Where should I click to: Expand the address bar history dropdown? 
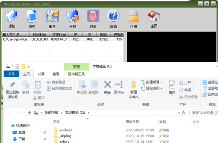pos(179,113)
